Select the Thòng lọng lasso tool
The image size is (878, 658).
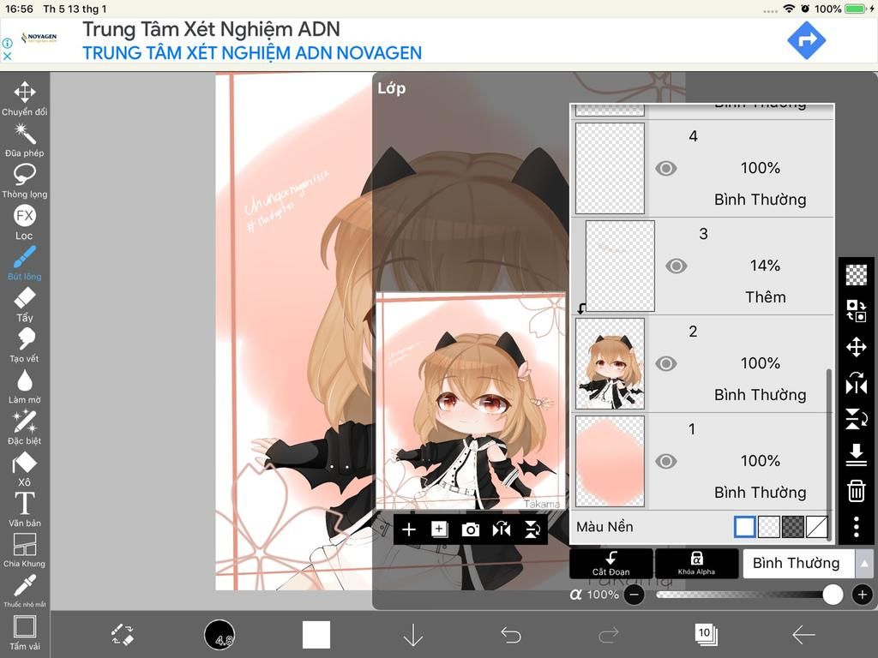coord(25,181)
